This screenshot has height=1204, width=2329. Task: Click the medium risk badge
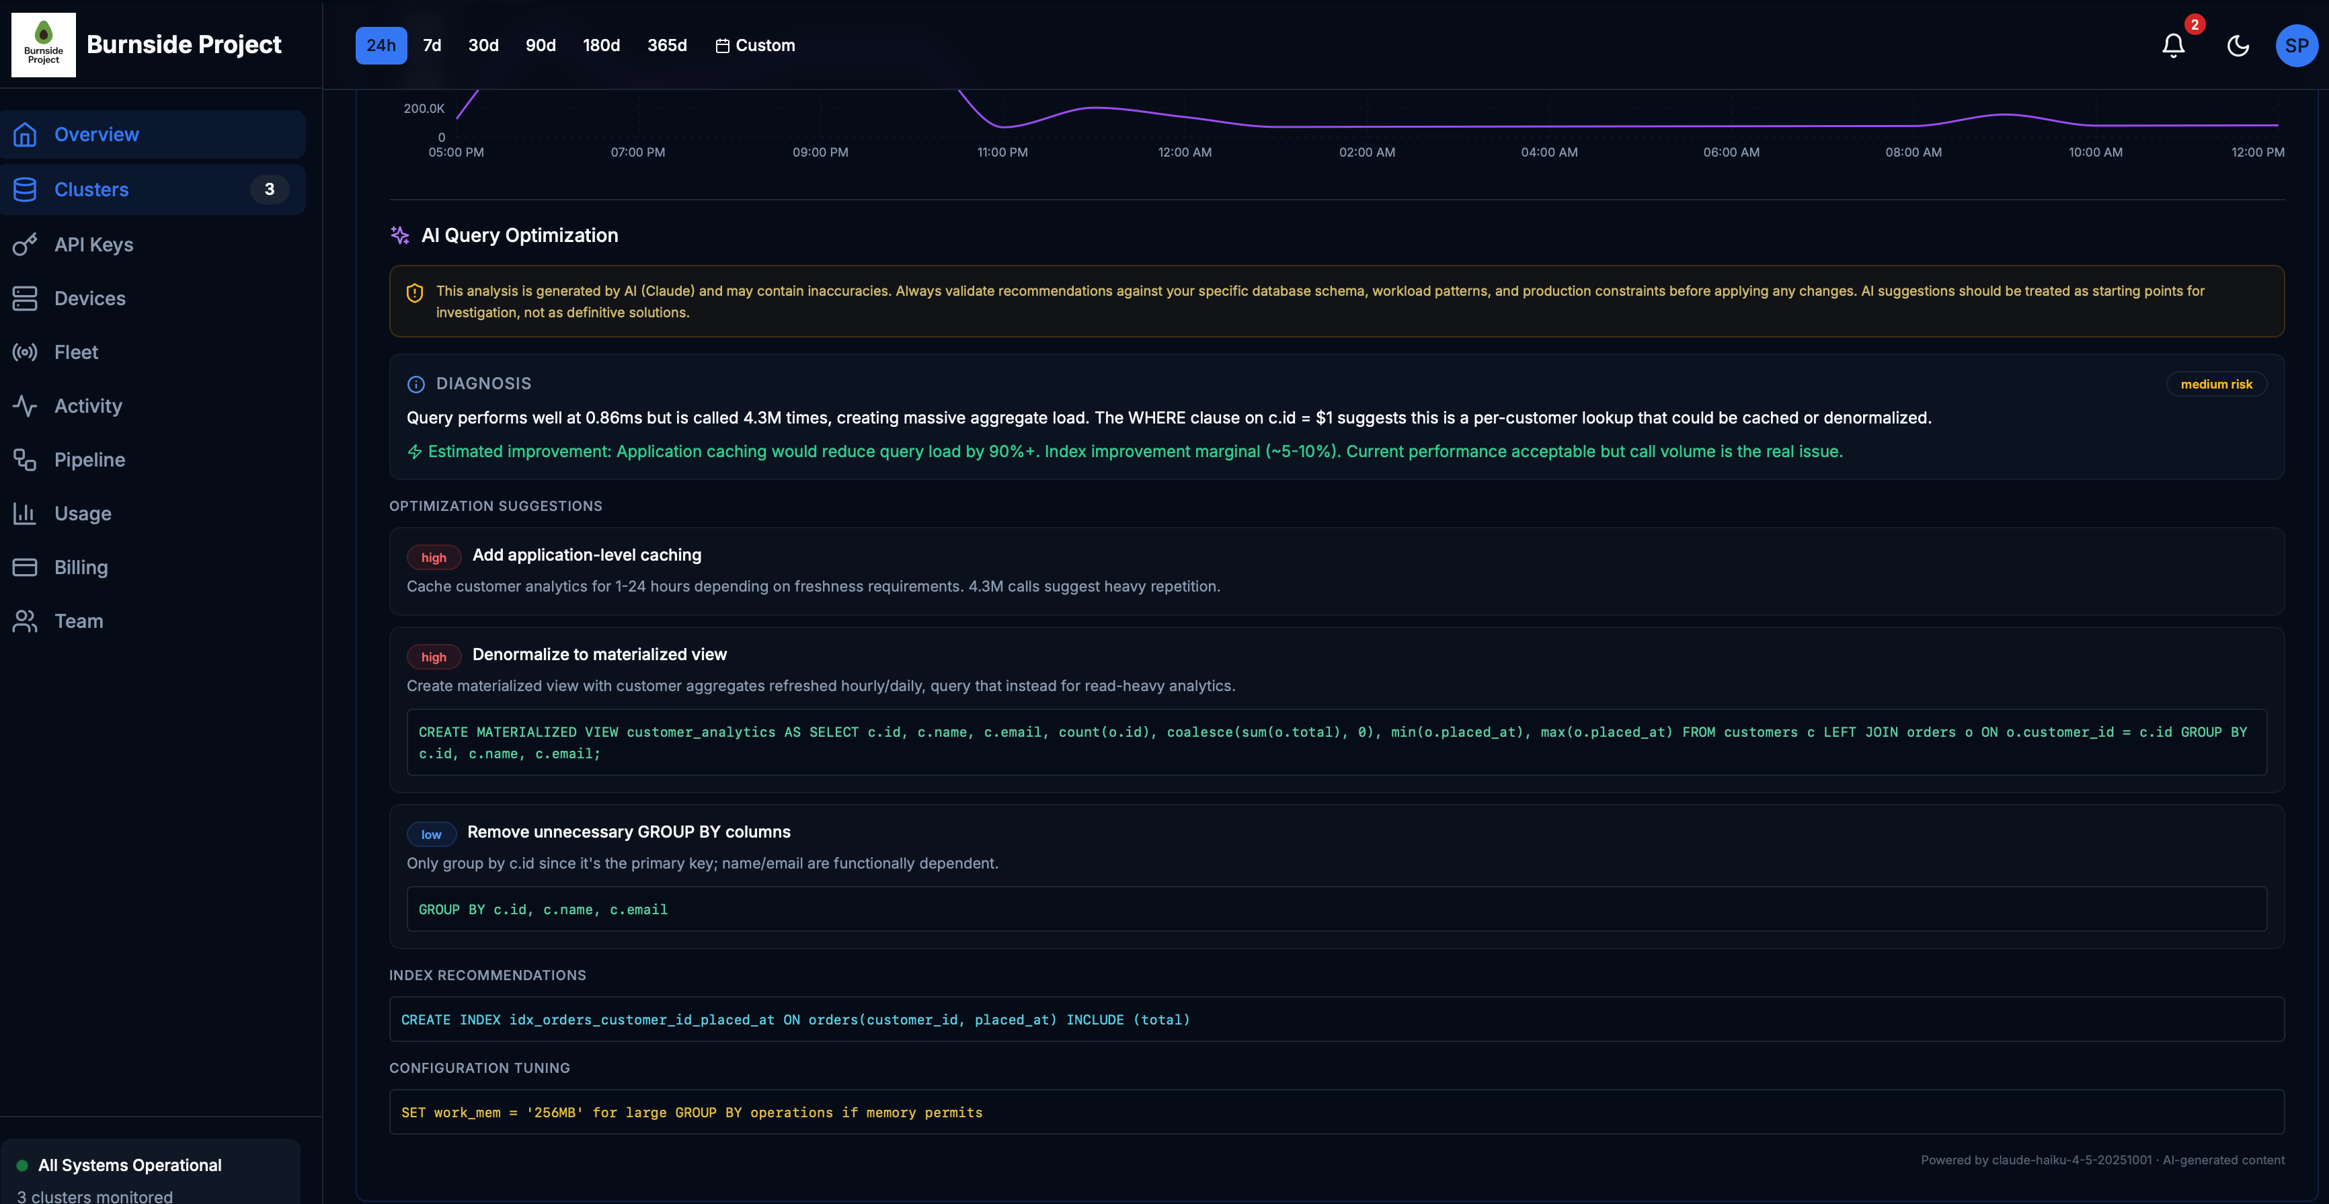[2215, 384]
